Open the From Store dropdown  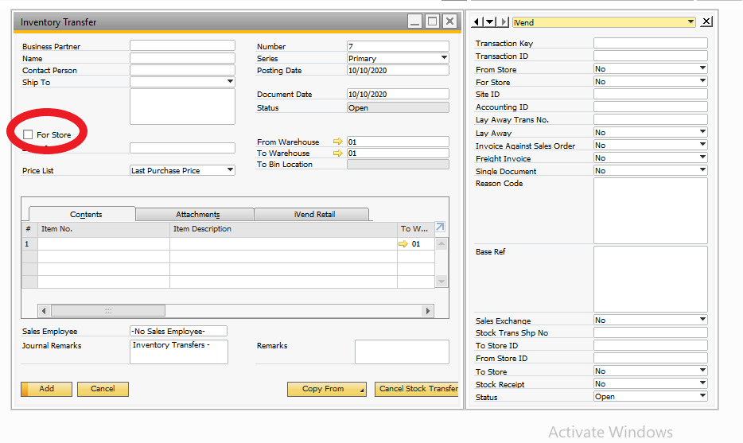point(702,68)
